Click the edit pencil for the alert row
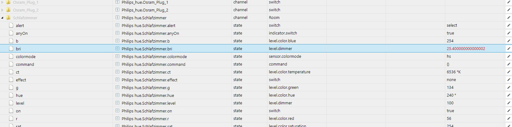 tap(509, 25)
